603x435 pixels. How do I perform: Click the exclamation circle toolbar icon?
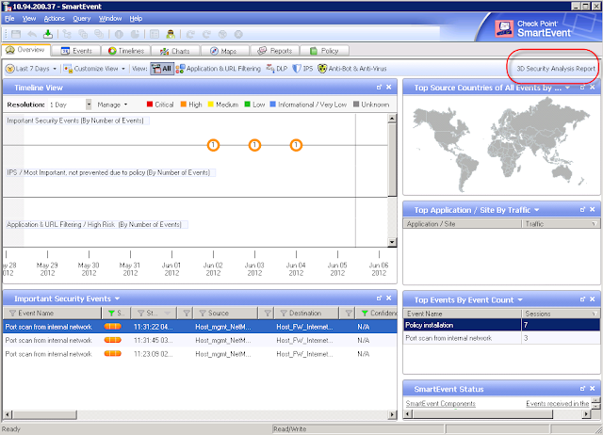coord(119,34)
